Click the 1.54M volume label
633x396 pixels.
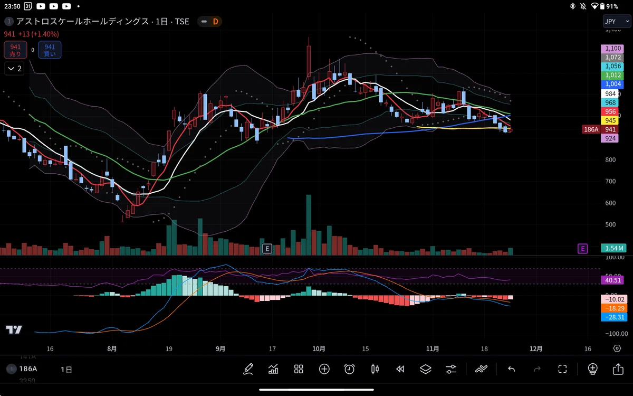pos(614,248)
